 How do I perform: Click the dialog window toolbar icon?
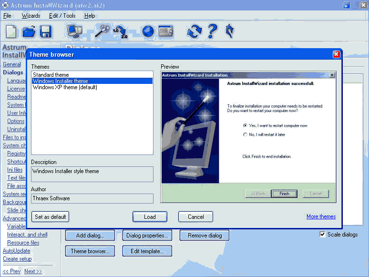166,31
